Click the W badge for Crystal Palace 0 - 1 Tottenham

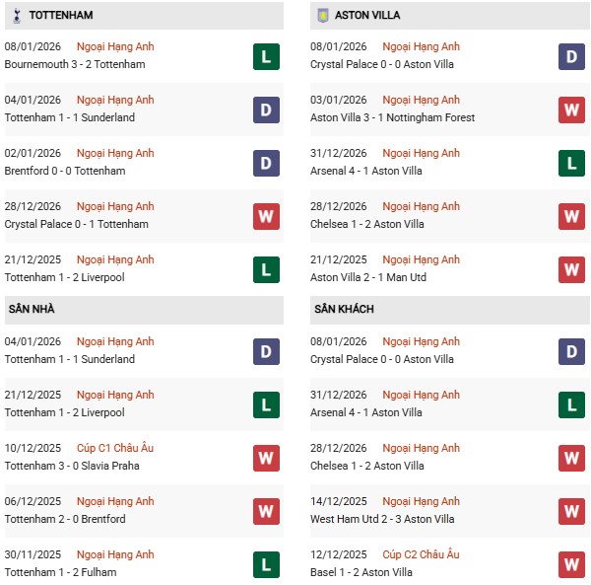266,216
